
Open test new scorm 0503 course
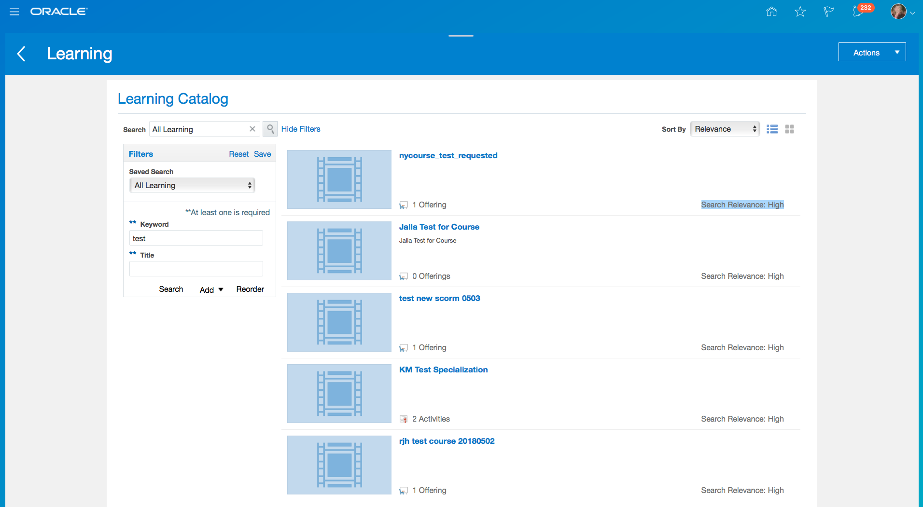click(439, 298)
